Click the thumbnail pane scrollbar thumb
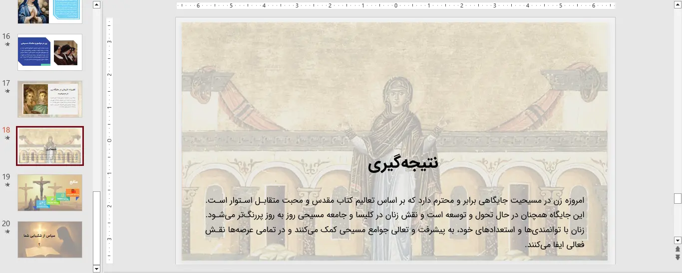682x273 pixels. (x=97, y=228)
